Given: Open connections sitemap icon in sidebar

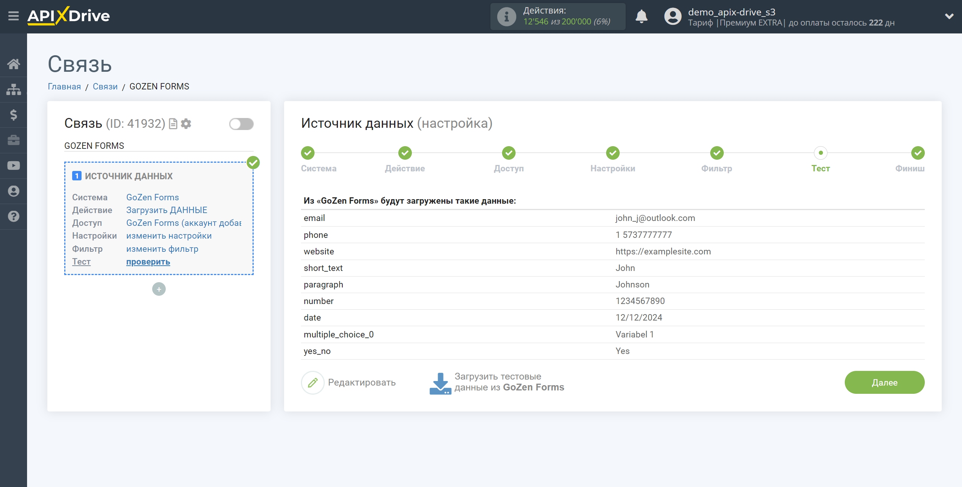Looking at the screenshot, I should (x=14, y=89).
